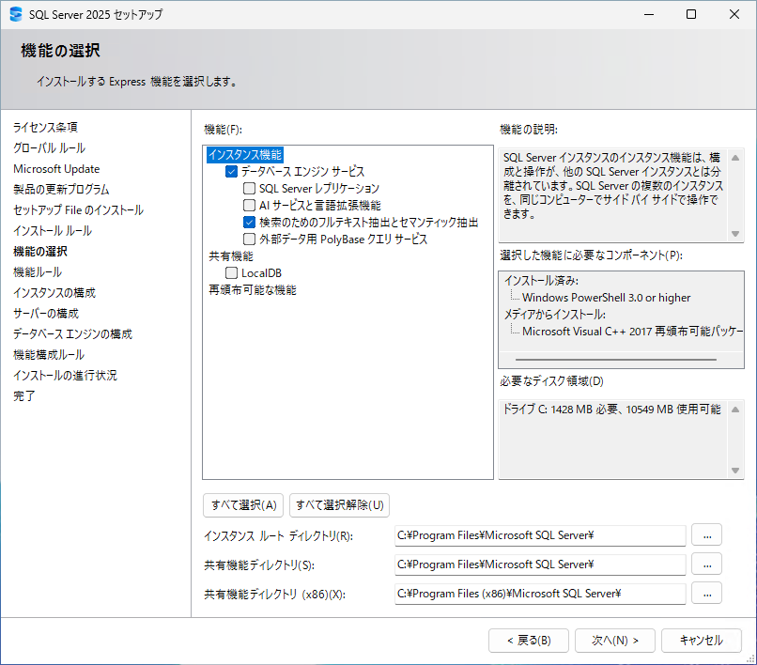757x665 pixels.
Task: Tick the LocalDB checkbox
Action: tap(231, 273)
